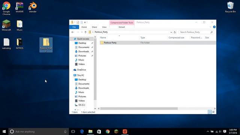Screen dimensions: 240x135
Task: Show hidden system tray icons
Action: 208,132
